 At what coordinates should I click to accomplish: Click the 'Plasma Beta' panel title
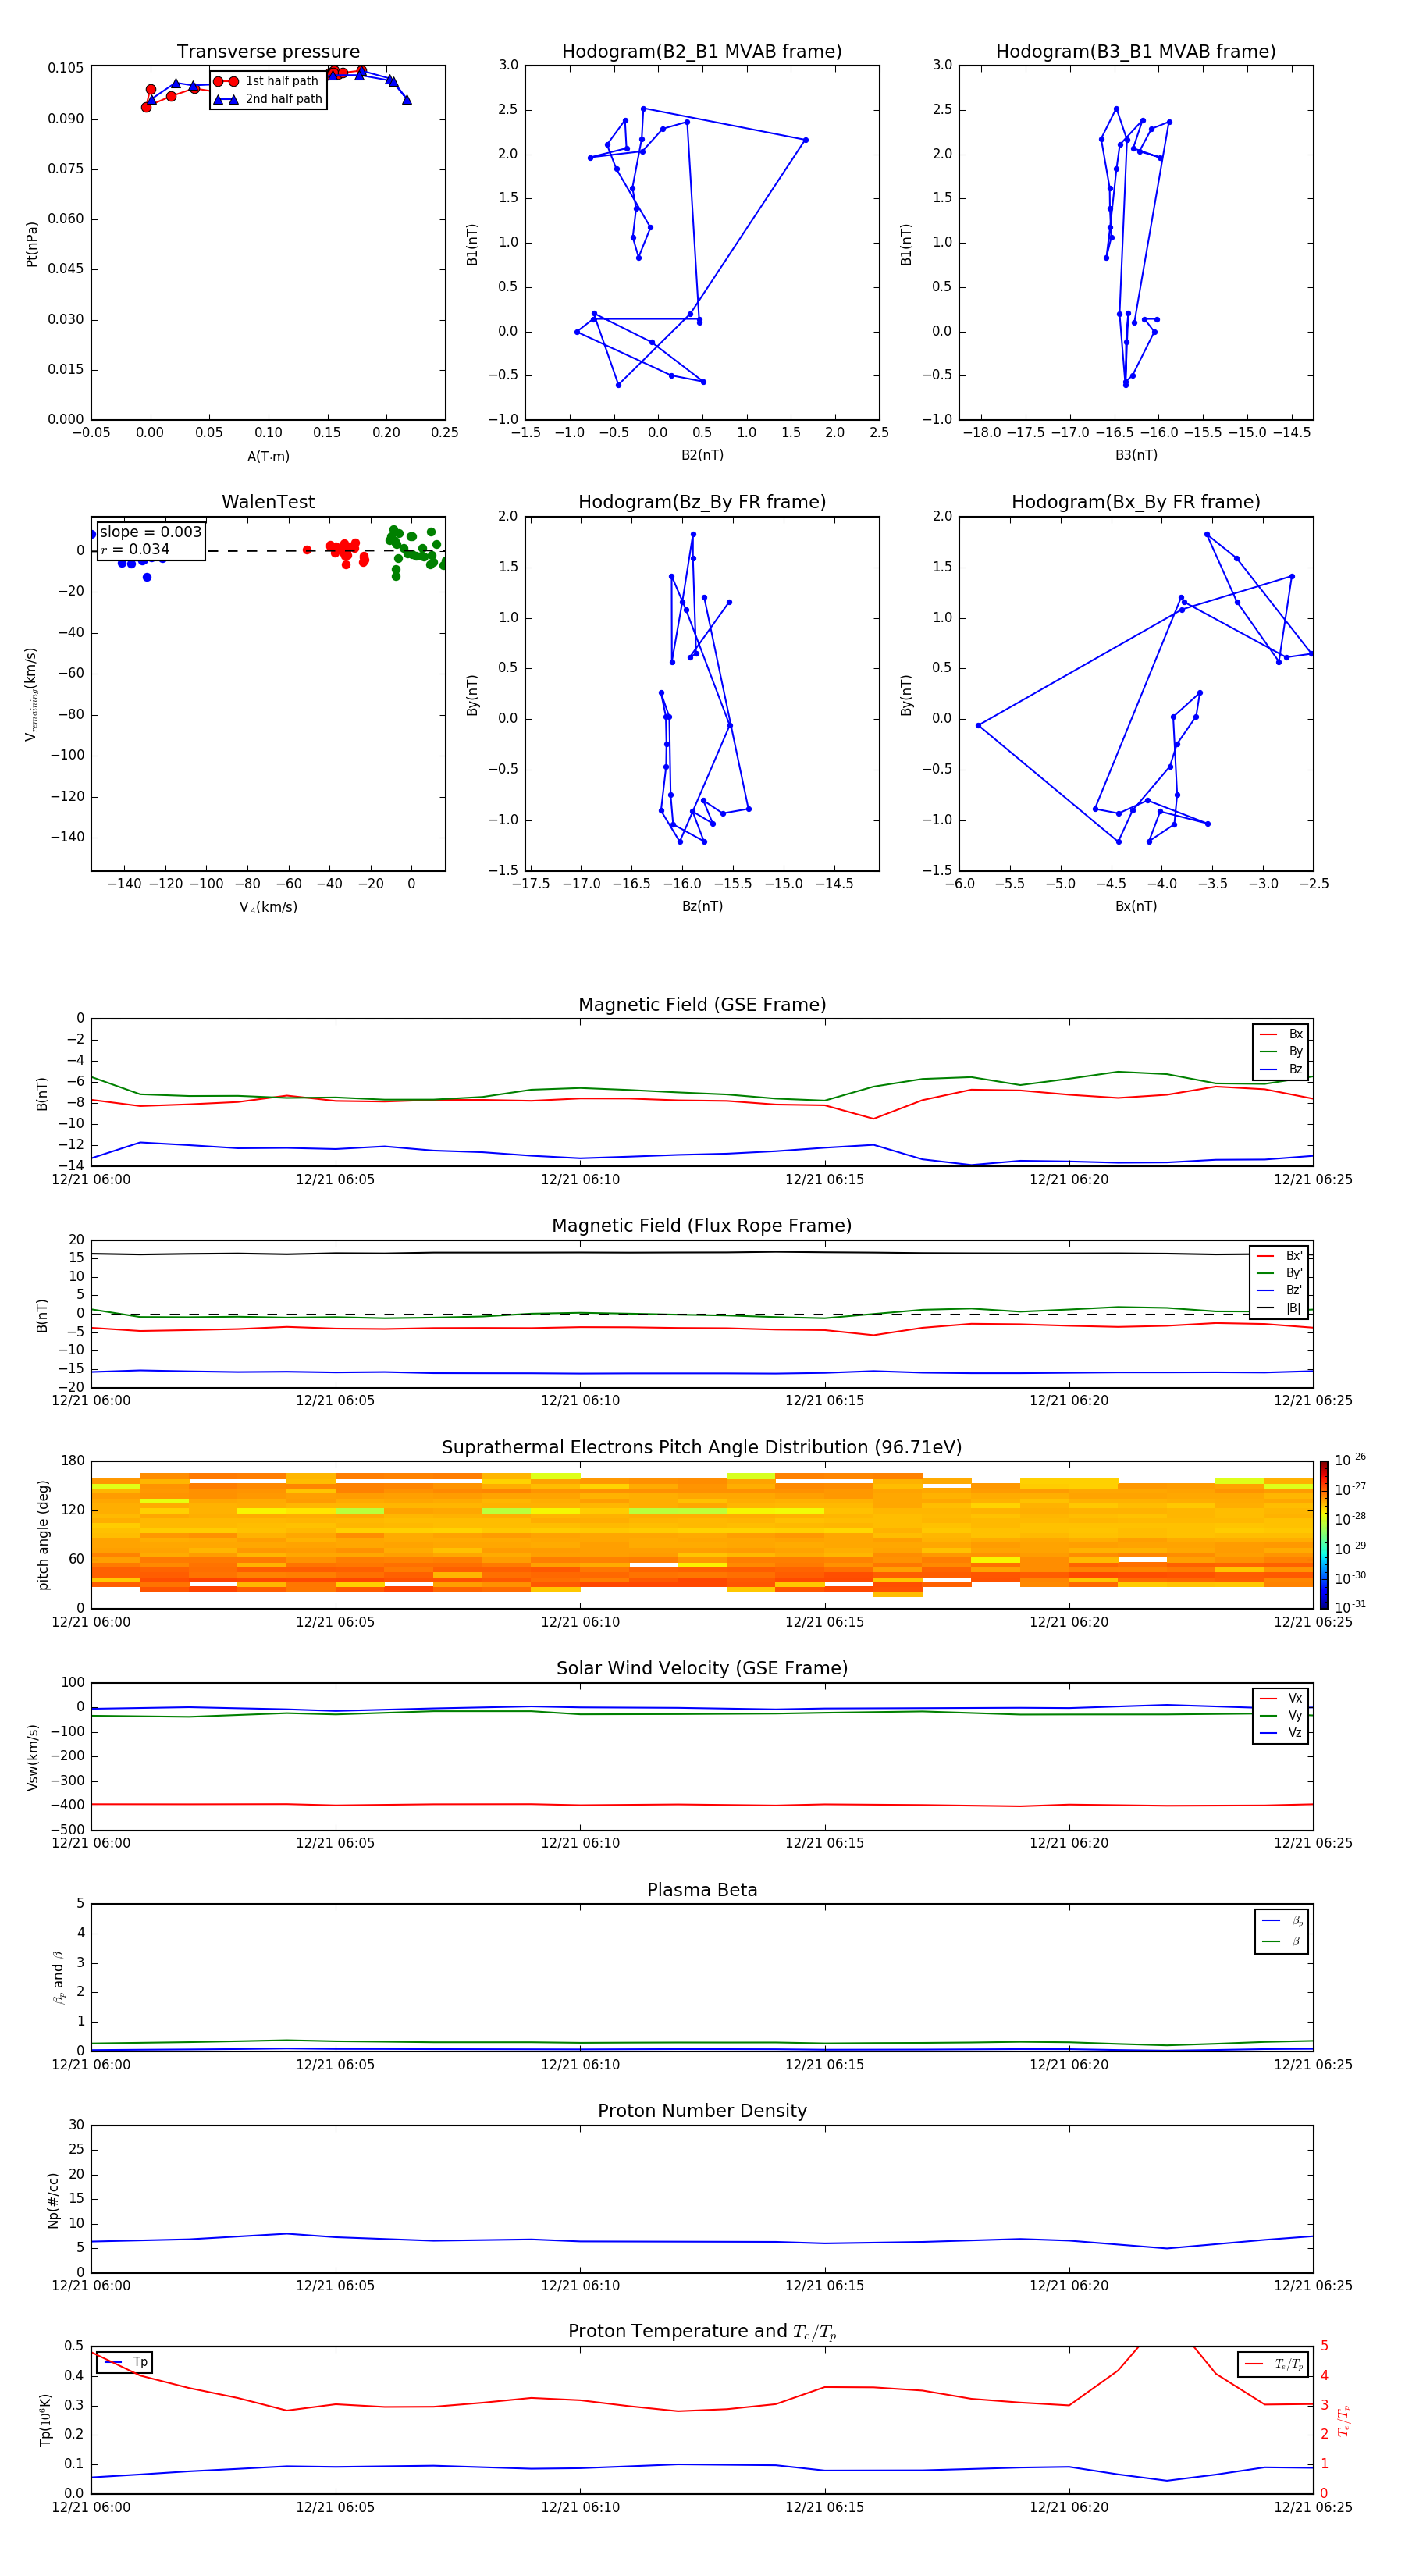click(702, 1890)
